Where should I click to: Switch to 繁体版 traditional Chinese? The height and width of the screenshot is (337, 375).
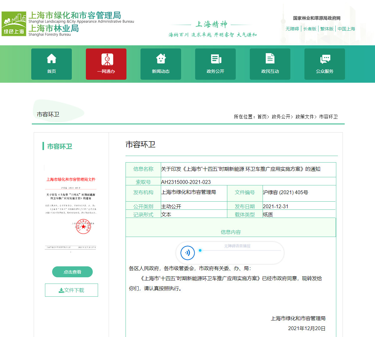click(327, 29)
